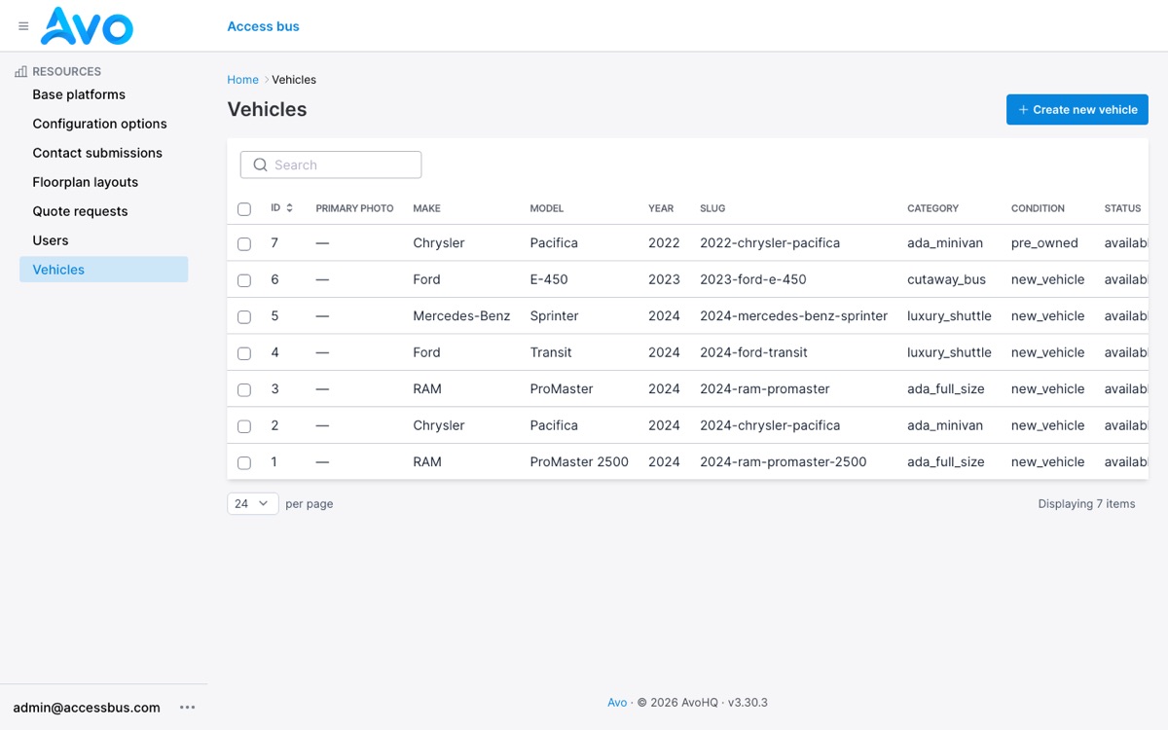The height and width of the screenshot is (730, 1168).
Task: Click the ada_minivan category for 2022 Pacifica
Action: [x=945, y=242]
